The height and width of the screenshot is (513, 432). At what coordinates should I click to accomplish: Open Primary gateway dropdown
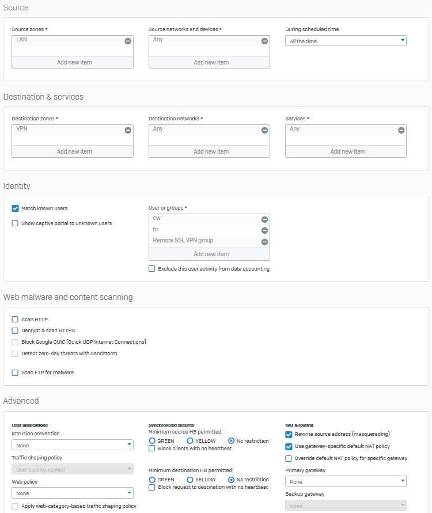346,481
